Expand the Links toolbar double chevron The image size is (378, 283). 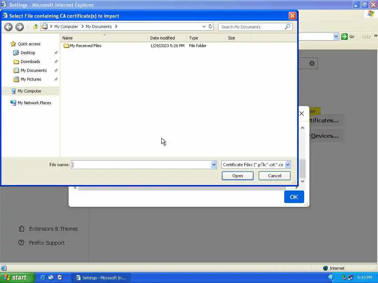pyautogui.click(x=375, y=36)
